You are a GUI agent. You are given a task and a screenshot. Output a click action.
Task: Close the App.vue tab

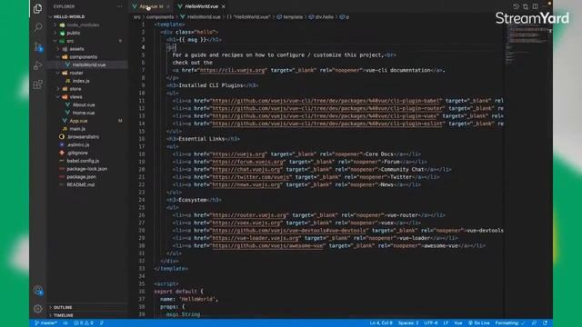point(167,6)
